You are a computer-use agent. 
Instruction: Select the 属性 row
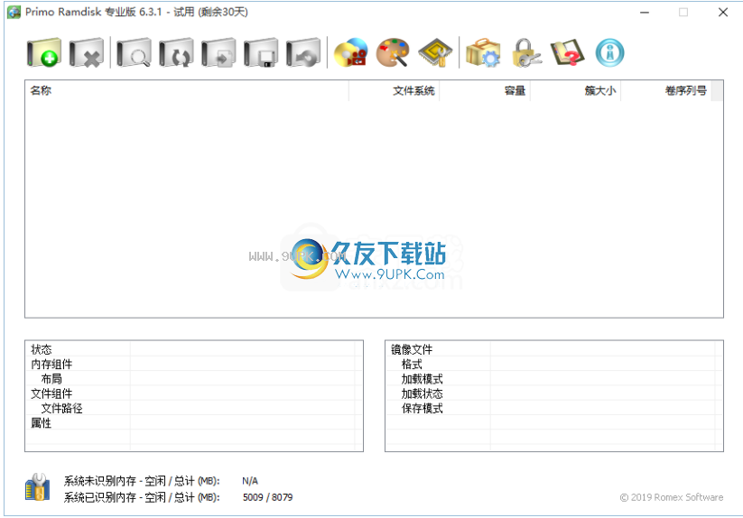click(x=194, y=423)
